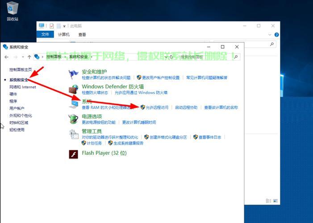Click 检查计算机的状态并解决问题 link
The height and width of the screenshot is (223, 313).
click(106, 78)
